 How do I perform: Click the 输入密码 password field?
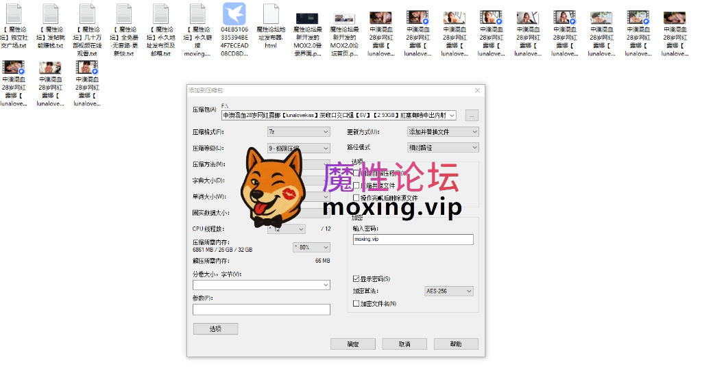[x=413, y=240]
